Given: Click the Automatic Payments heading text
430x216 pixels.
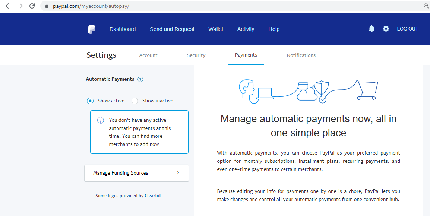Looking at the screenshot, I should coord(110,79).
